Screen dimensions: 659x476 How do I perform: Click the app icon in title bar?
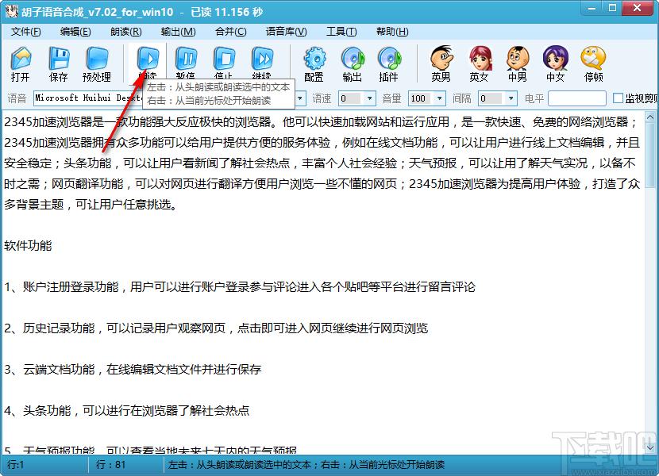(x=11, y=11)
